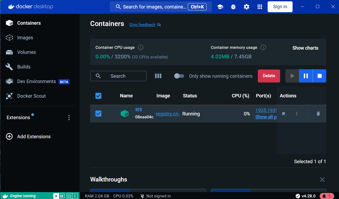Open the Troubleshoot bug icon
Screen dimensions: 339x199
[x=233, y=7]
